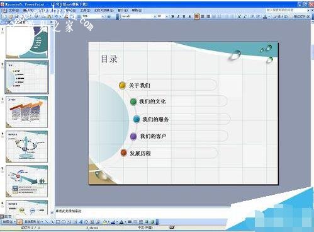Image resolution: width=314 pixels, height=232 pixels.
Task: Click the Open file icon in toolbar
Action: [x=11, y=16]
